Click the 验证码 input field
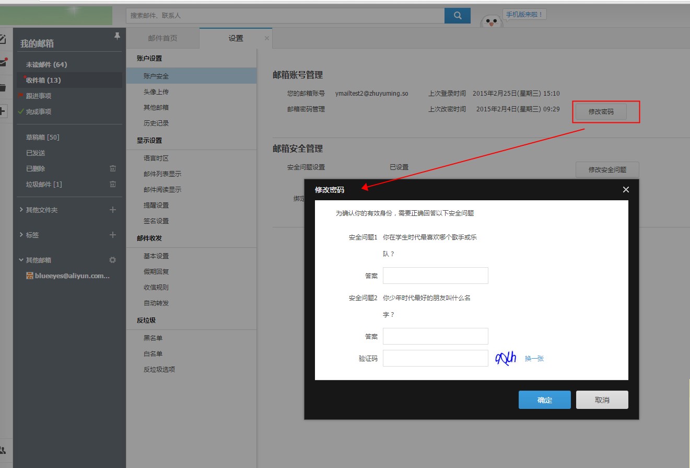The height and width of the screenshot is (468, 690). [x=435, y=358]
